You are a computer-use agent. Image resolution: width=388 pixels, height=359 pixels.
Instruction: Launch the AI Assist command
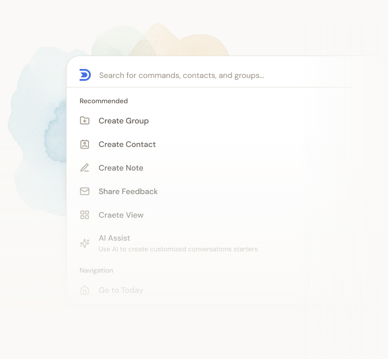[114, 238]
